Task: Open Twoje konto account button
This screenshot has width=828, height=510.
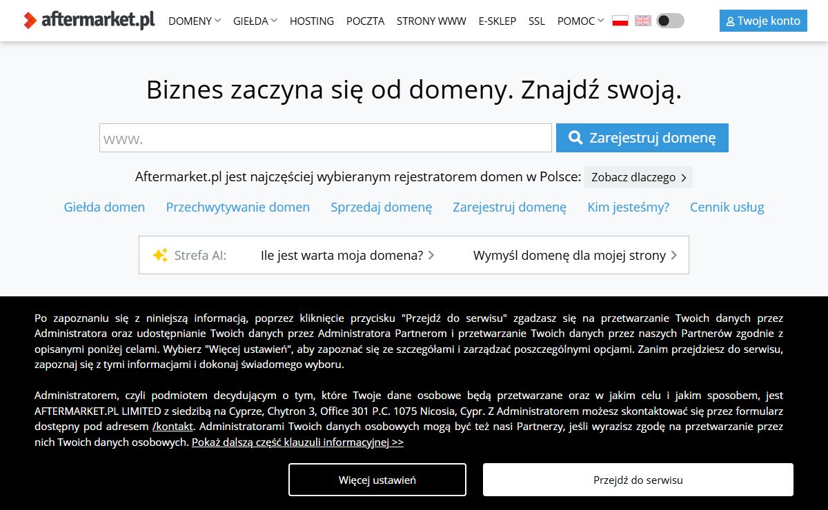Action: point(763,21)
